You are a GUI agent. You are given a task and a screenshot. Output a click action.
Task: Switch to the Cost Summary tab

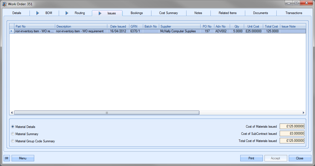[168, 13]
